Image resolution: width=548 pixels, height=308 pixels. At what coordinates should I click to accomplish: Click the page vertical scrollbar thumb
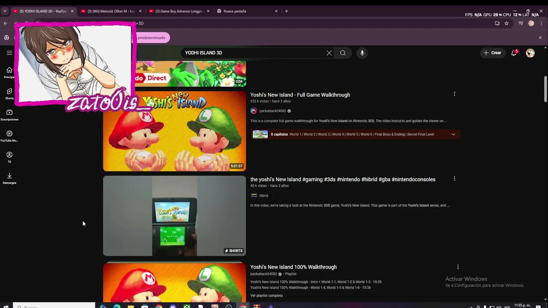[x=545, y=89]
